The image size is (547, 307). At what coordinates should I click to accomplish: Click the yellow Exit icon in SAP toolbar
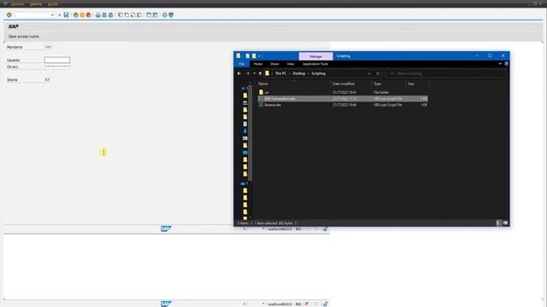point(82,15)
